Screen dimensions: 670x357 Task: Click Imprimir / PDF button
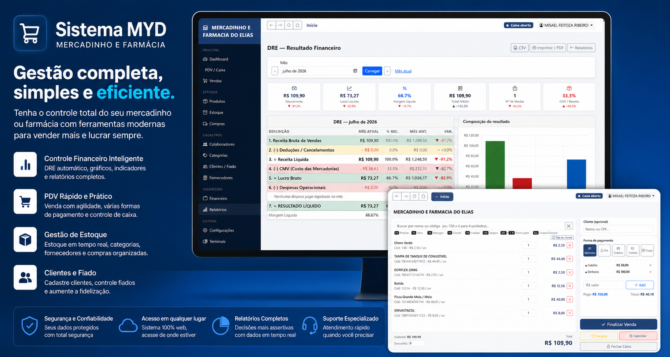(x=548, y=48)
